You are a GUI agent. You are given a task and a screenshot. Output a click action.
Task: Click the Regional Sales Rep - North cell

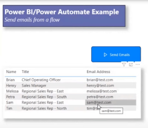coord(44,108)
